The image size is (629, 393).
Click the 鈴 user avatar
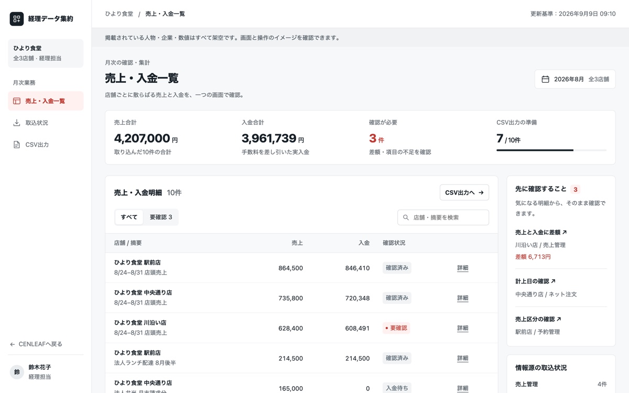click(17, 372)
